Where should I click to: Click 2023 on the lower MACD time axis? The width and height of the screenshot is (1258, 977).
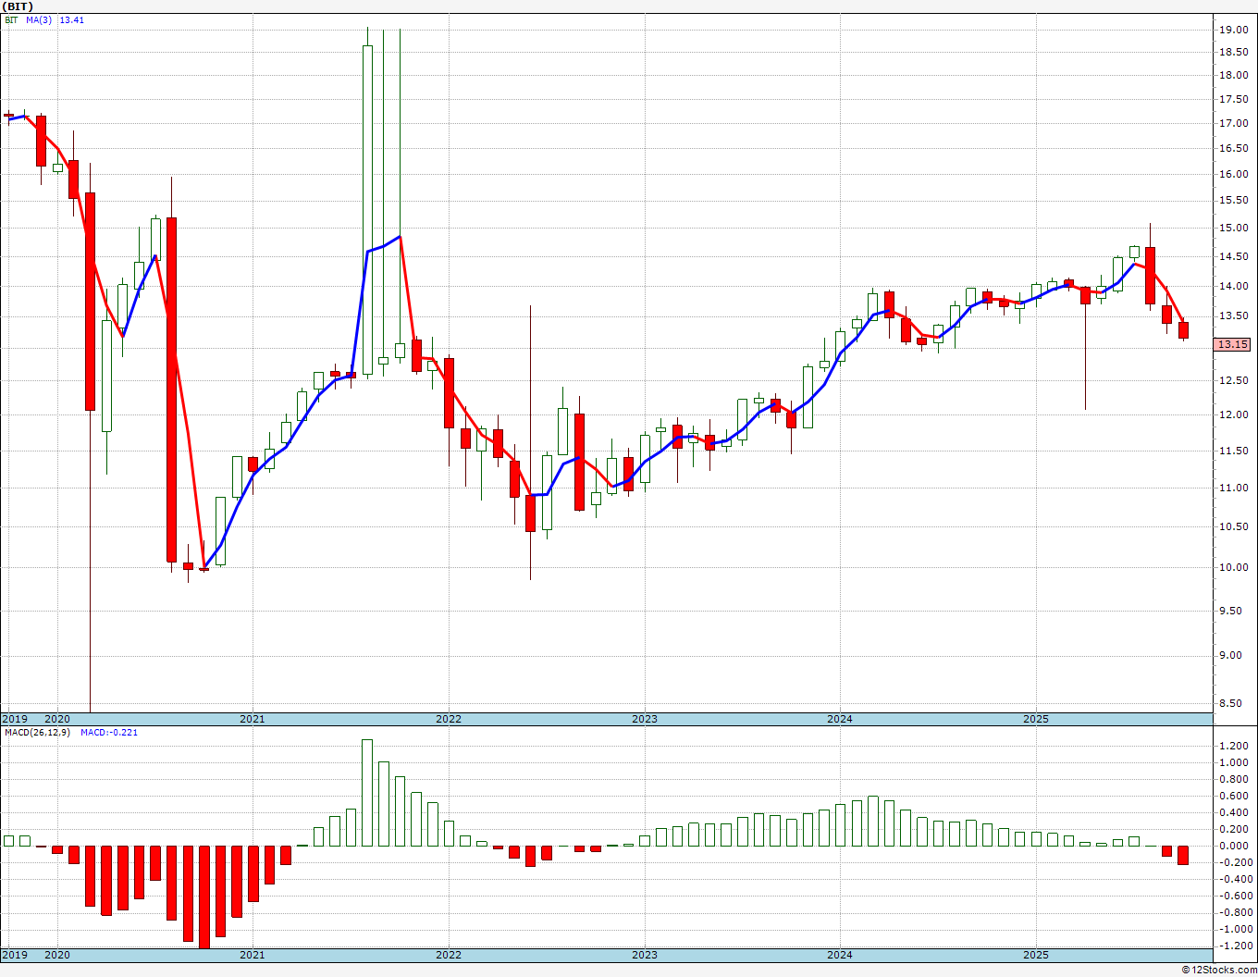645,955
